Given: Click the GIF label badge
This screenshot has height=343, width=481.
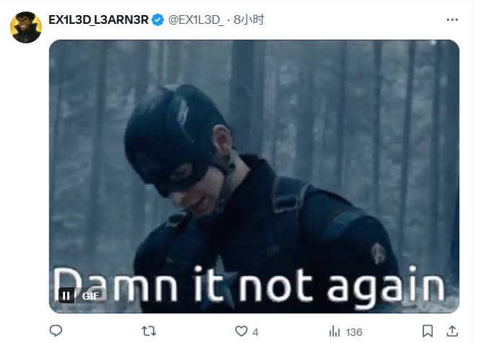Looking at the screenshot, I should click(90, 296).
